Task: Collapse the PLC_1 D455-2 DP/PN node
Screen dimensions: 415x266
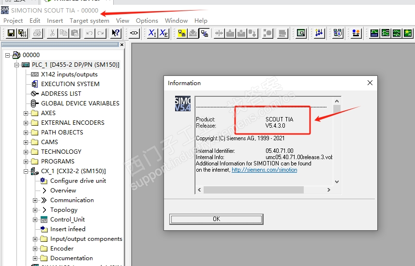Action: (16, 65)
